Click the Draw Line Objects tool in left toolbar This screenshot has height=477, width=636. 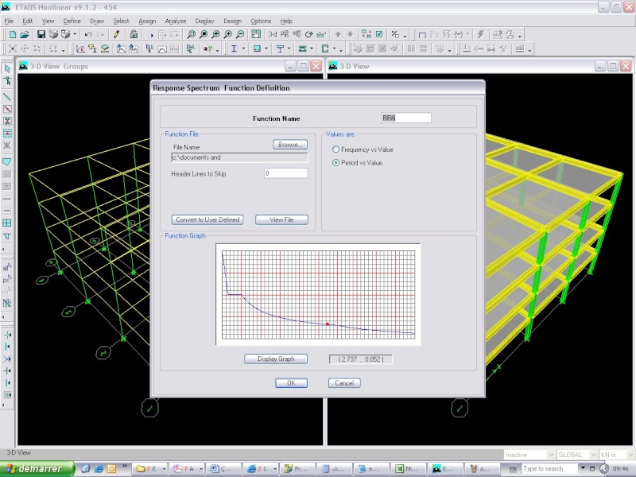click(7, 96)
